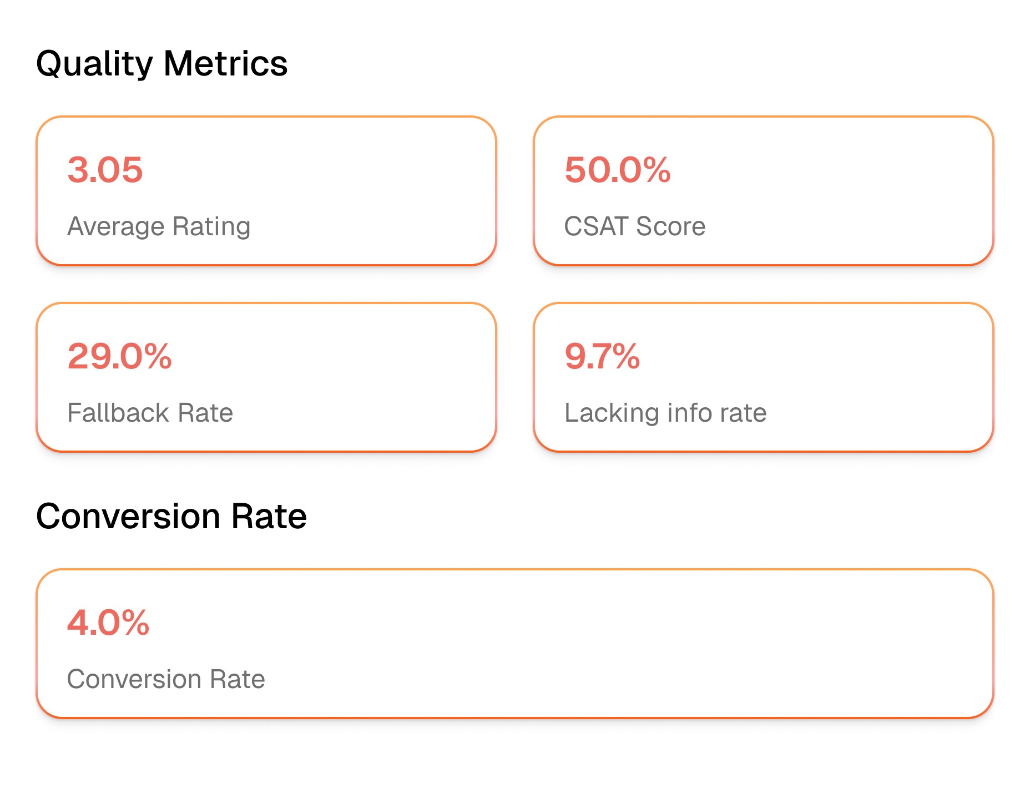Click the Lacking info rate label text

coord(665,413)
